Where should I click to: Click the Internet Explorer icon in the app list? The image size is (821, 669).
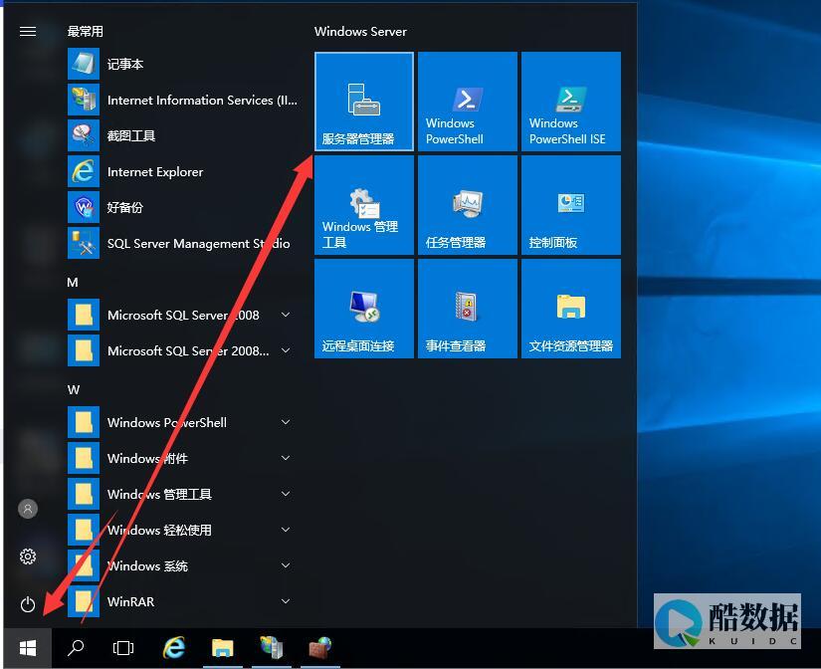[84, 171]
